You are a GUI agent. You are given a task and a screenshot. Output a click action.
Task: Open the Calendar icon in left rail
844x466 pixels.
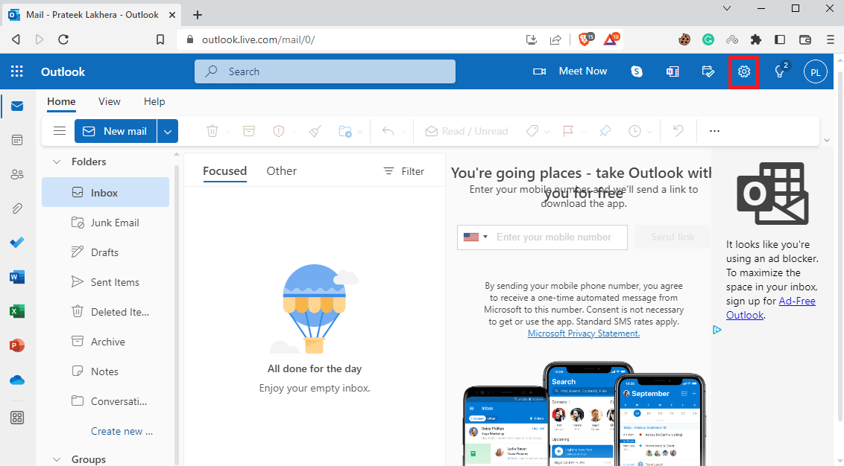coord(17,140)
